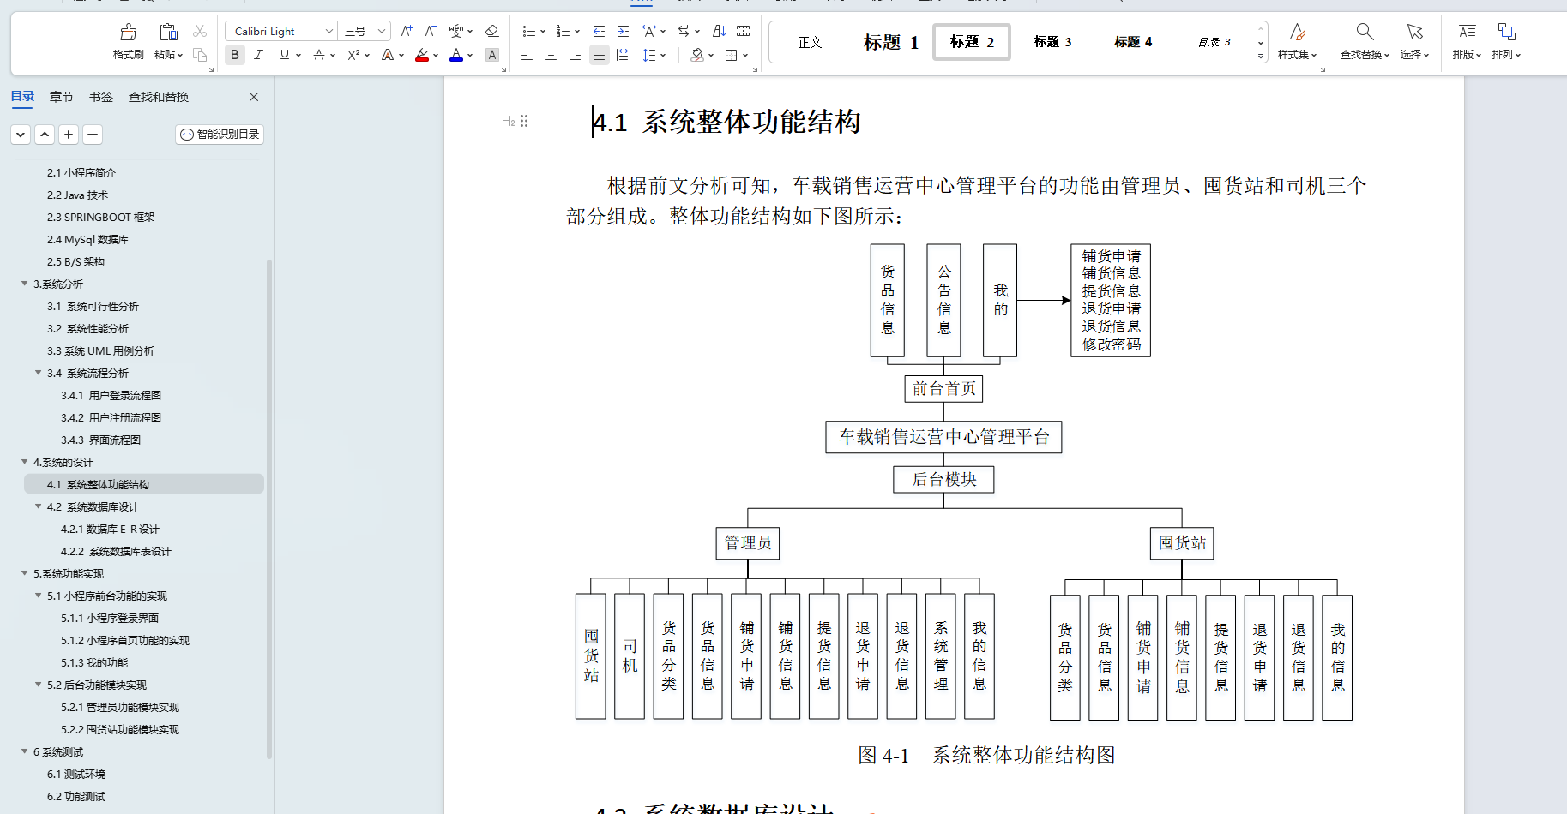Align text right
The image size is (1567, 814).
(x=575, y=55)
